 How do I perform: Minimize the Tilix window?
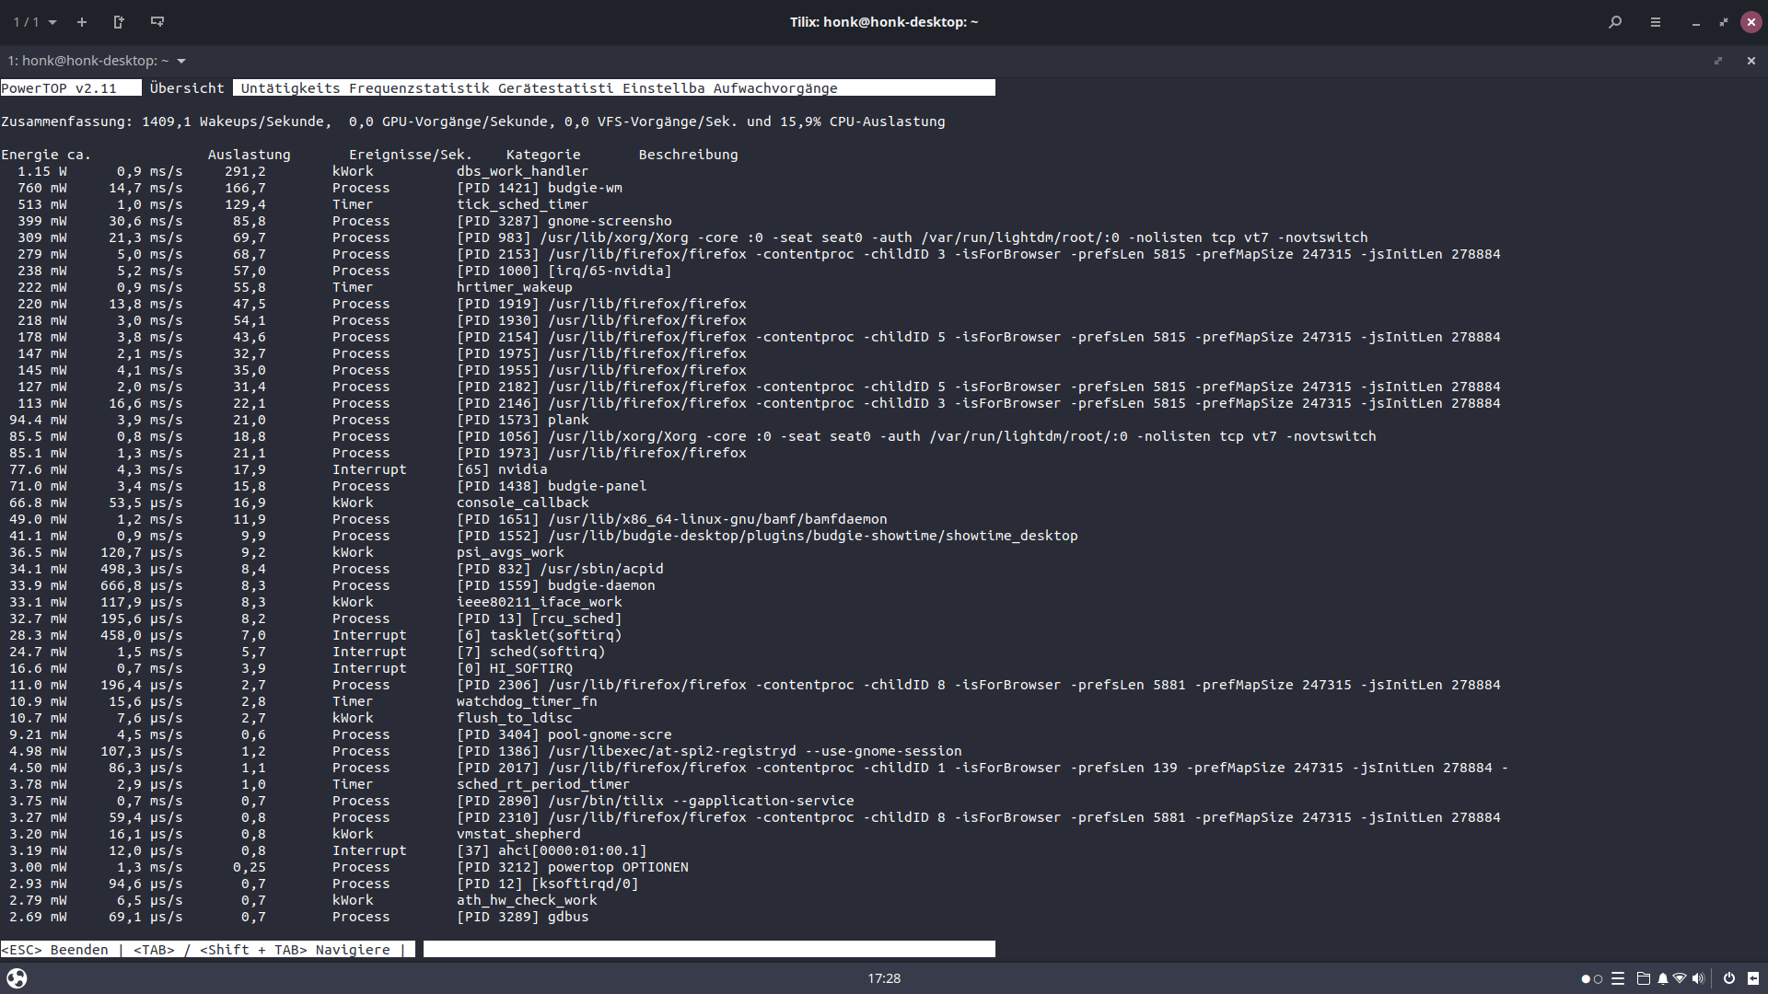pyautogui.click(x=1696, y=22)
